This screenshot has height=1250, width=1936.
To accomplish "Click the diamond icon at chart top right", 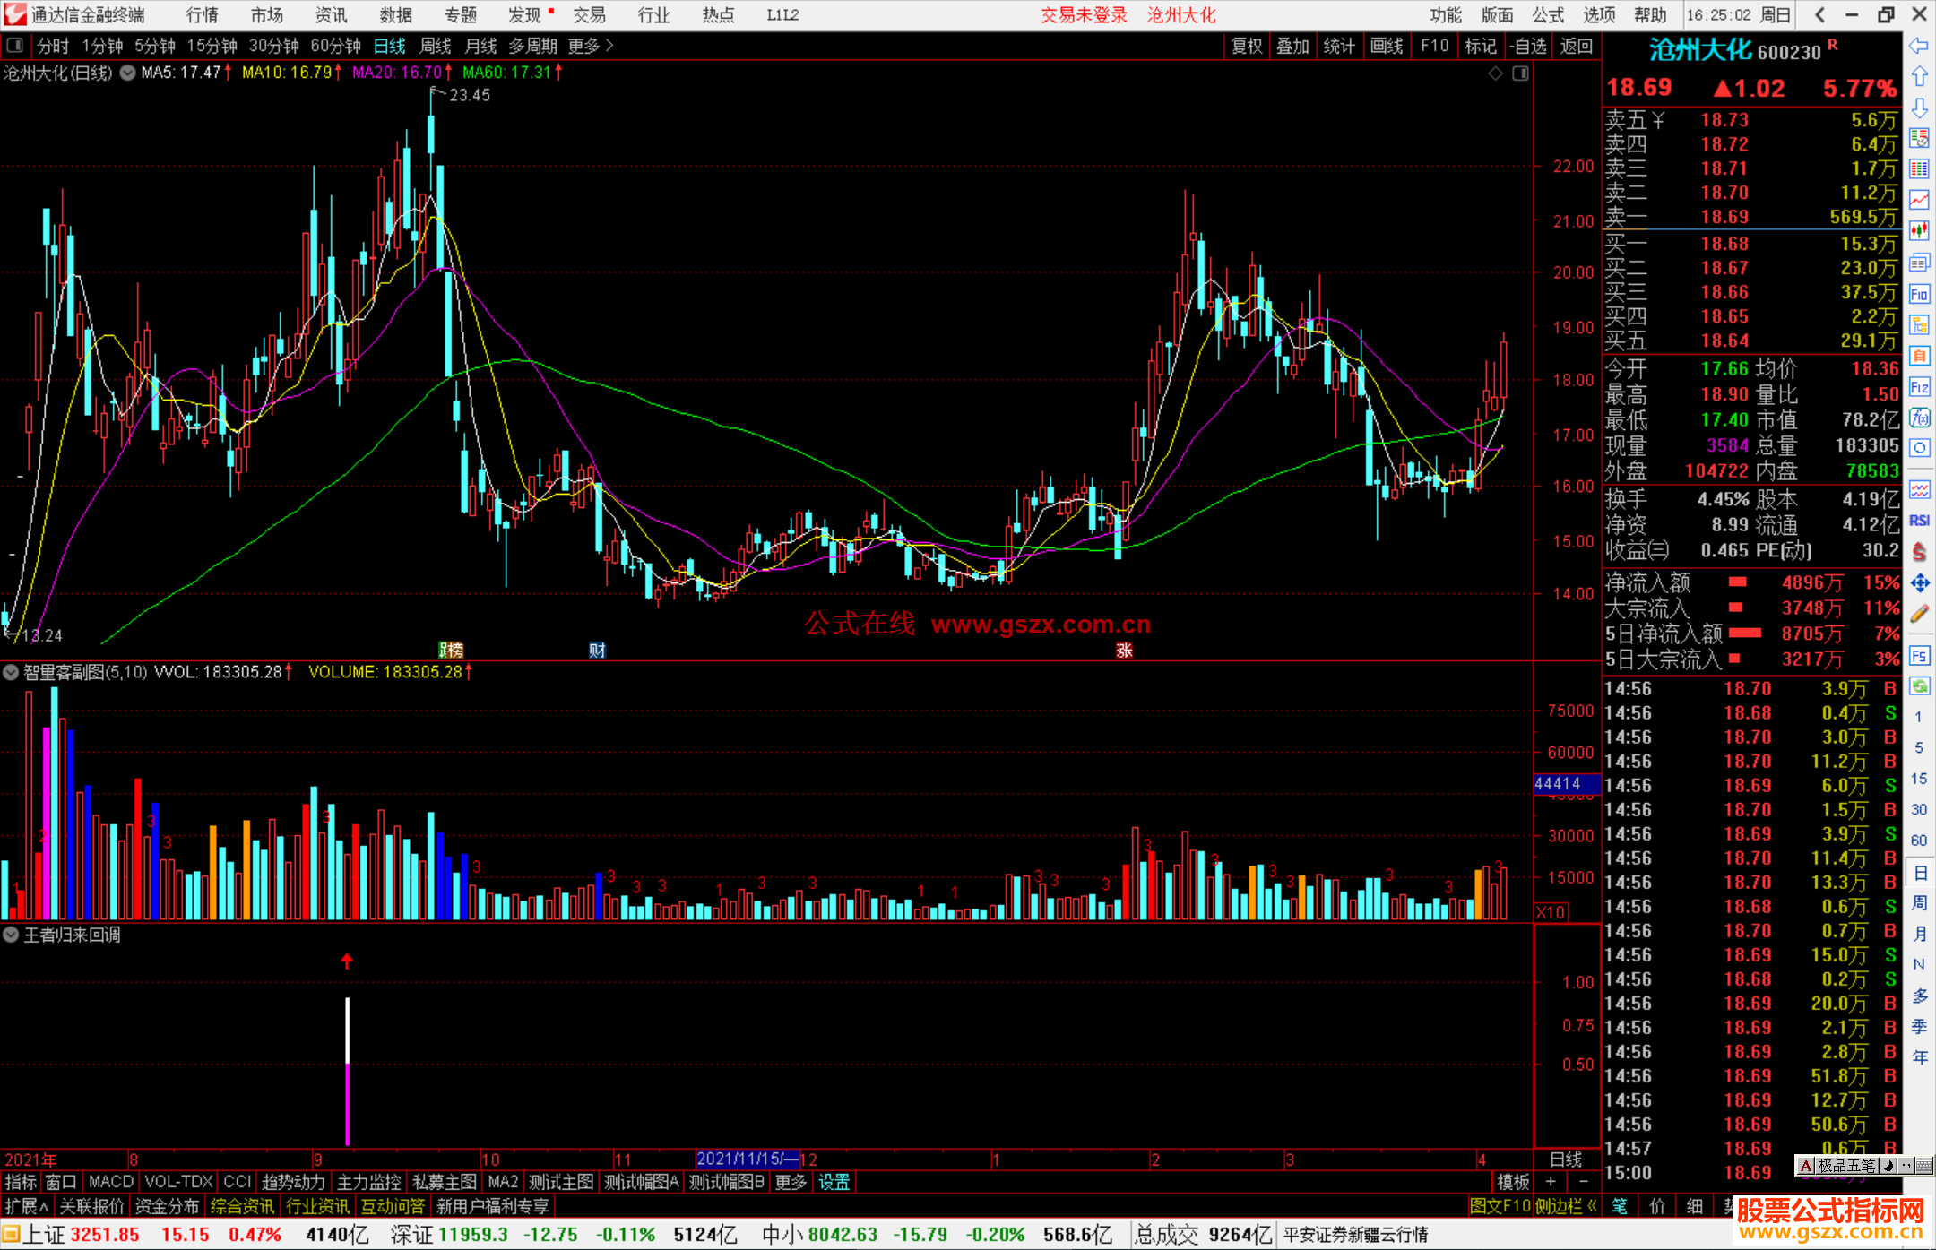I will 1495,73.
